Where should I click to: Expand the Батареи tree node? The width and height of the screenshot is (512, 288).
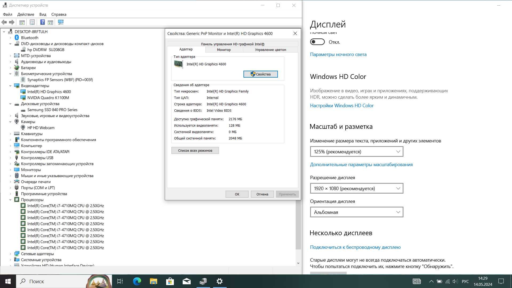point(10,68)
